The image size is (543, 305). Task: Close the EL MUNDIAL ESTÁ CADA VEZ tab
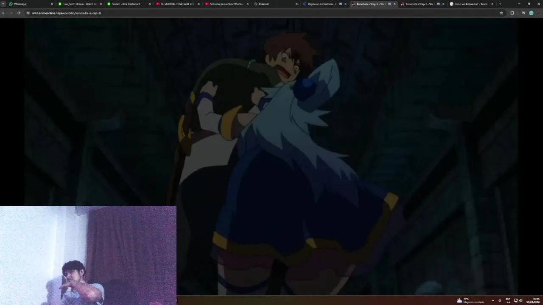[198, 4]
